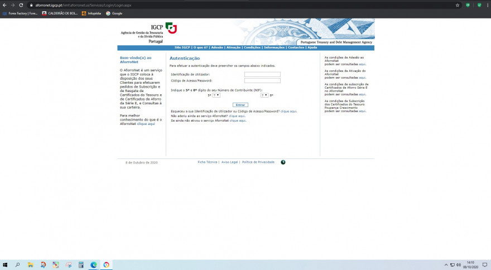Show hidden system tray icons
This screenshot has width=491, height=270.
[x=446, y=265]
